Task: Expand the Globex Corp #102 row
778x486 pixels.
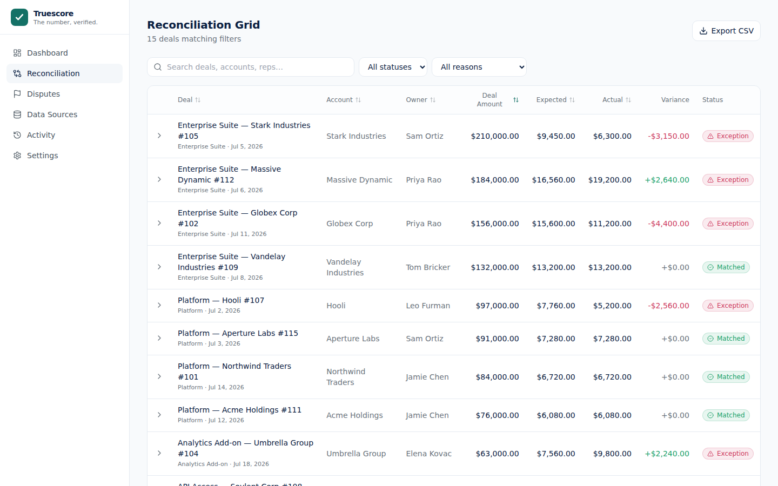Action: [159, 224]
